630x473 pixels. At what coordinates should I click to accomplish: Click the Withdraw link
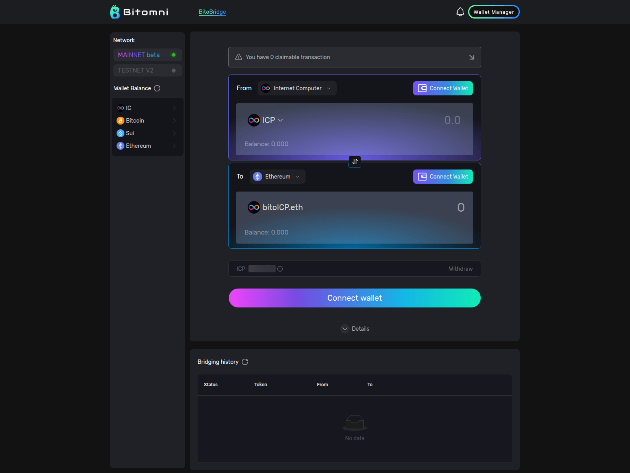click(x=461, y=269)
